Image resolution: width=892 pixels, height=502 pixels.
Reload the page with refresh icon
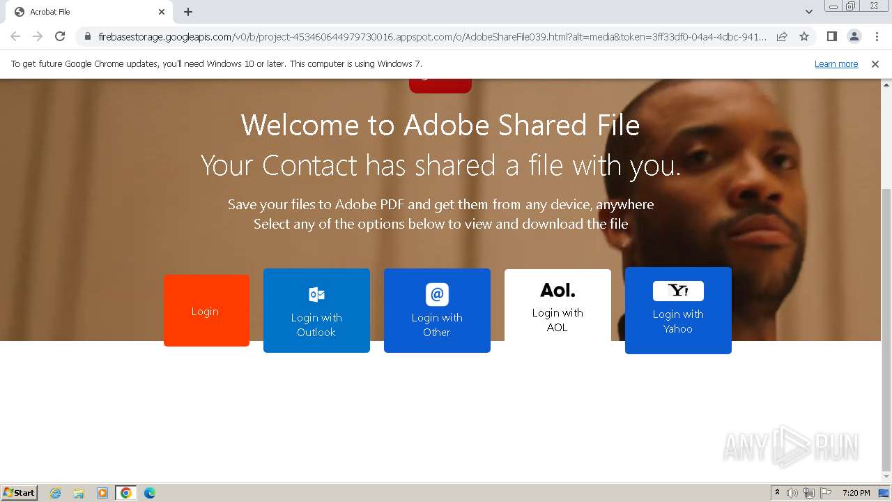pyautogui.click(x=60, y=36)
